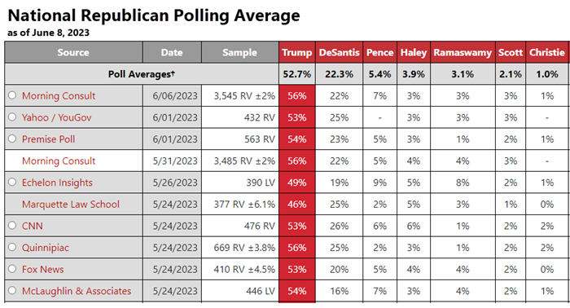Click the DeSantis column header
This screenshot has width=570, height=308.
point(340,52)
